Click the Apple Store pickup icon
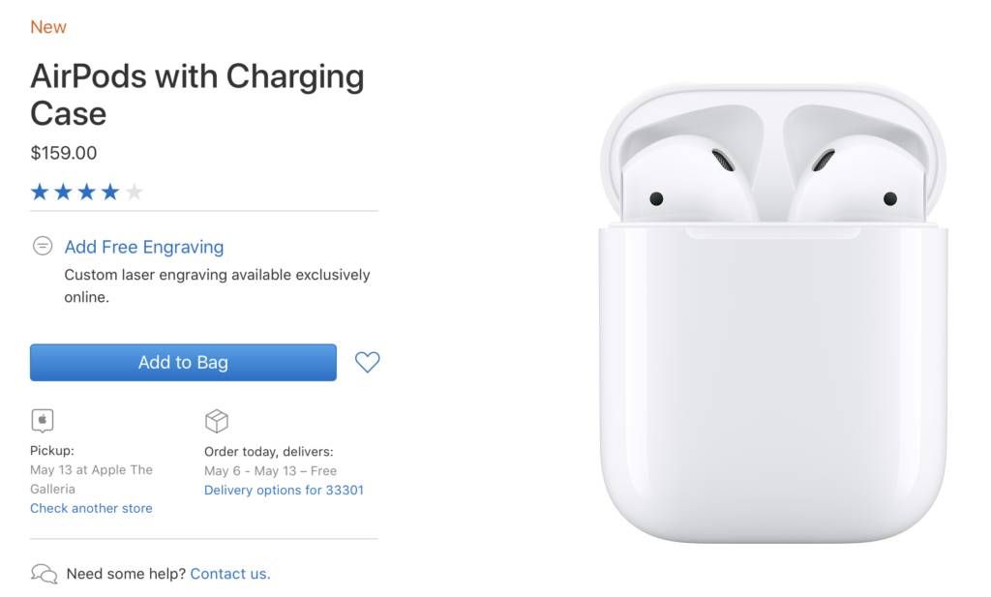The width and height of the screenshot is (991, 597). point(43,420)
